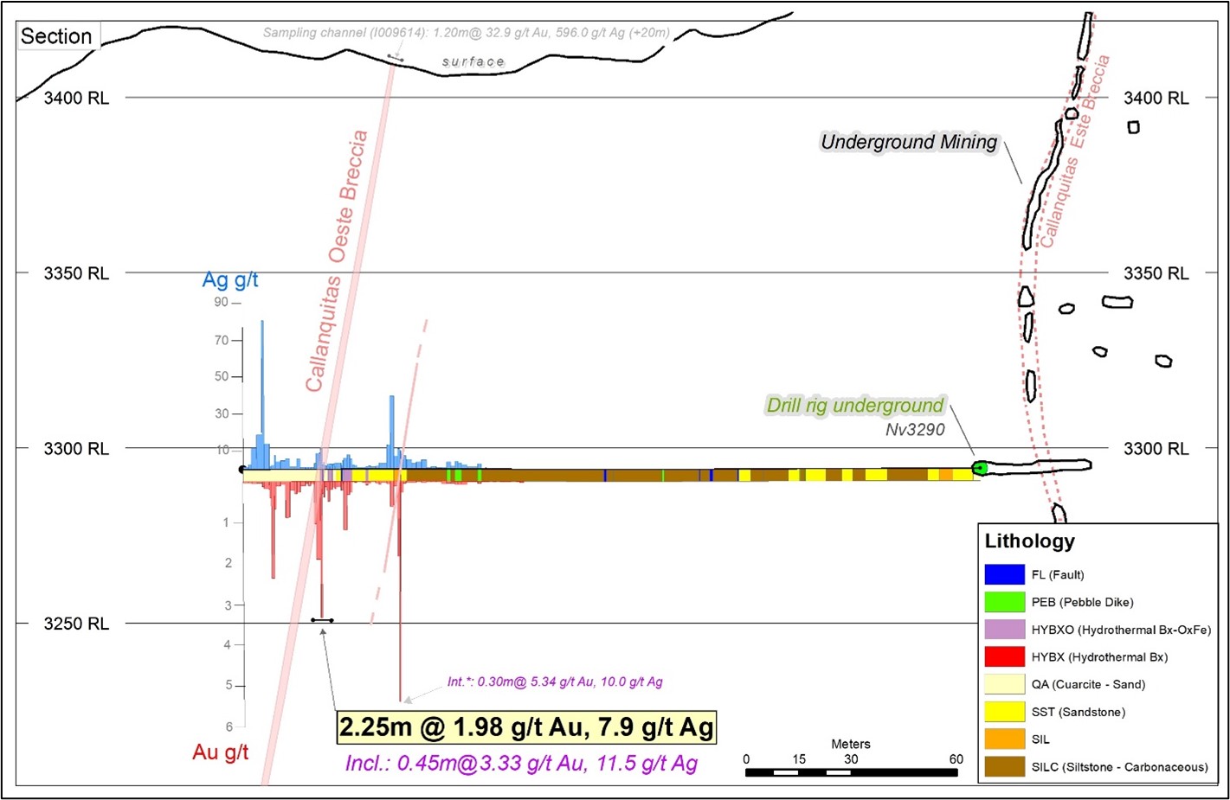The width and height of the screenshot is (1230, 800).
Task: Click the Drill rig underground label
Action: tap(855, 406)
